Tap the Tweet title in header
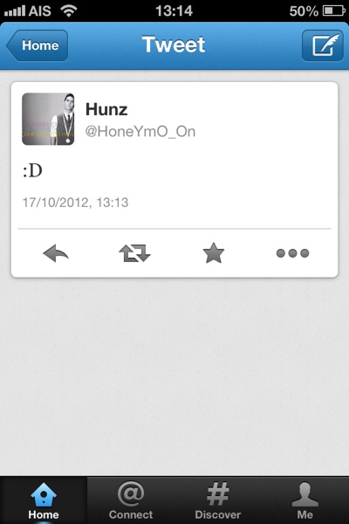Viewport: 349px width, 524px height. click(174, 45)
